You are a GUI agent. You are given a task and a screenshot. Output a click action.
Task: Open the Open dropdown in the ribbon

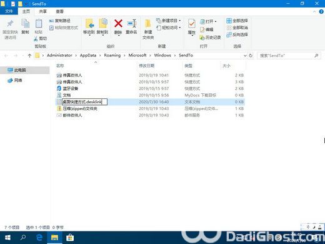pyautogui.click(x=208, y=21)
